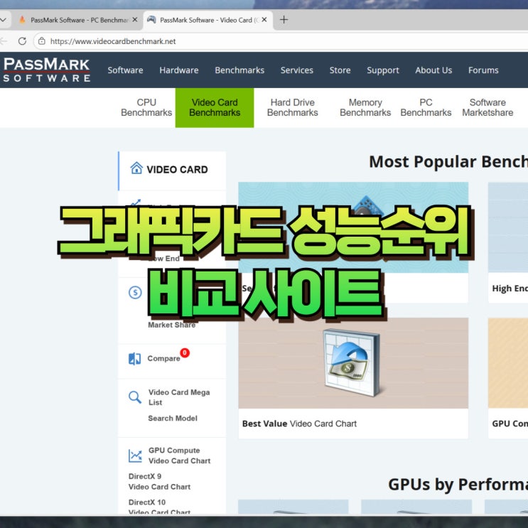Open the Services menu
The height and width of the screenshot is (528, 528).
coord(296,70)
